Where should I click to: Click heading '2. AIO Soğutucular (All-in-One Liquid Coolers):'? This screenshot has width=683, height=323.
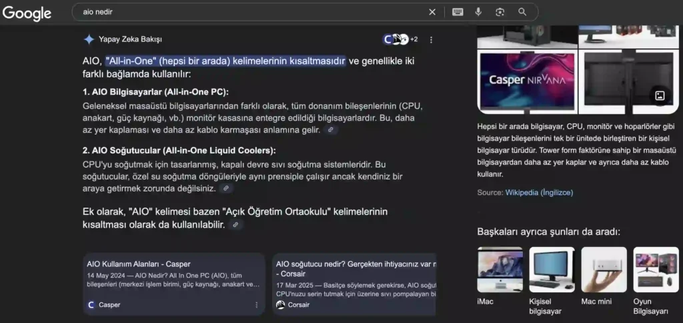[179, 151]
